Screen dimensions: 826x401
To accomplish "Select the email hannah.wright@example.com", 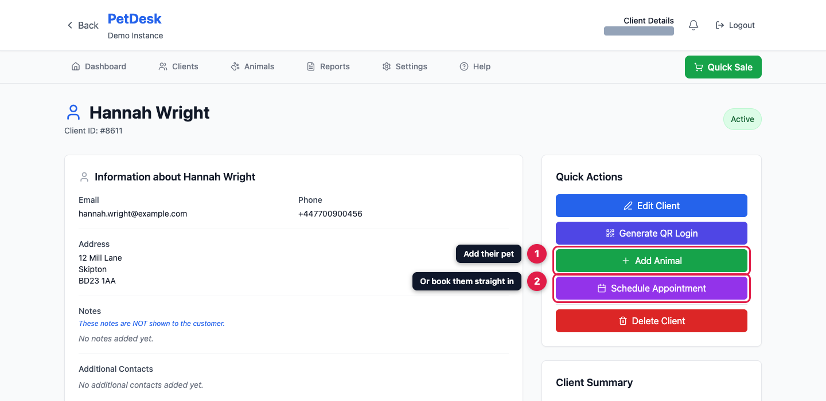I will coord(133,214).
